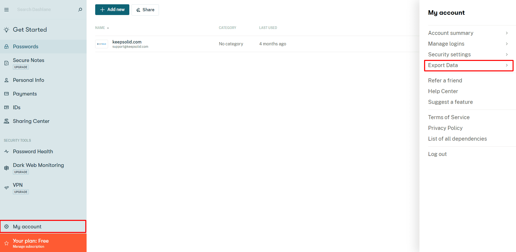Screen dimensions: 516x252
Task: Open Passwords via its lock icon
Action: [6, 47]
